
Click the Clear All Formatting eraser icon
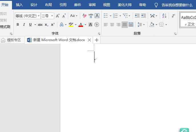[84, 16]
